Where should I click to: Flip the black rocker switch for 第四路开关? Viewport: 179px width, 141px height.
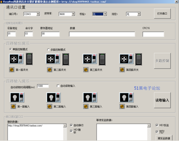(x=139, y=59)
